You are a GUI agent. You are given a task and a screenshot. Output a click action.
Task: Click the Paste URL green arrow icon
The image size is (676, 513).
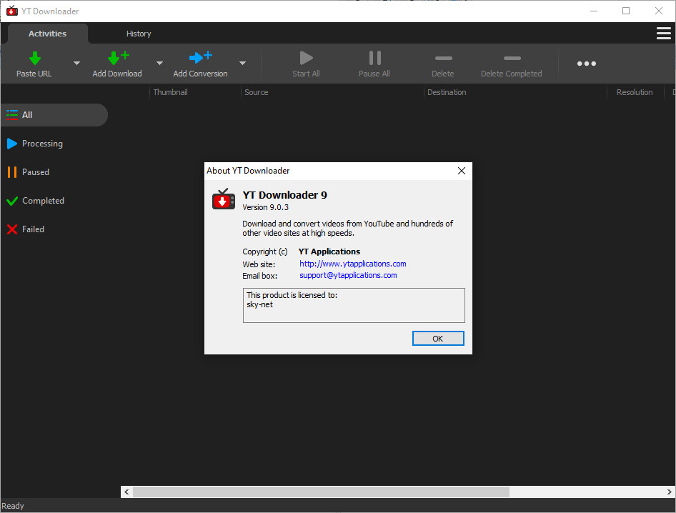(35, 58)
